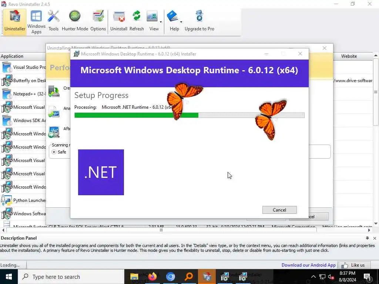379x284 pixels.
Task: Click the Visual Studio Pro program icon
Action: (7, 67)
